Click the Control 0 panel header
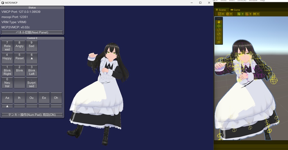The image size is (288, 150). (32, 38)
